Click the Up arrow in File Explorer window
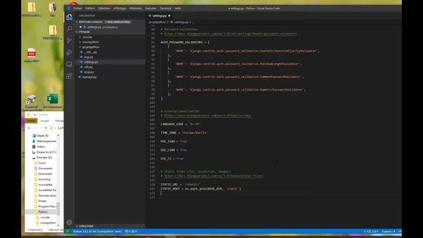The image size is (423, 238). click(46, 128)
